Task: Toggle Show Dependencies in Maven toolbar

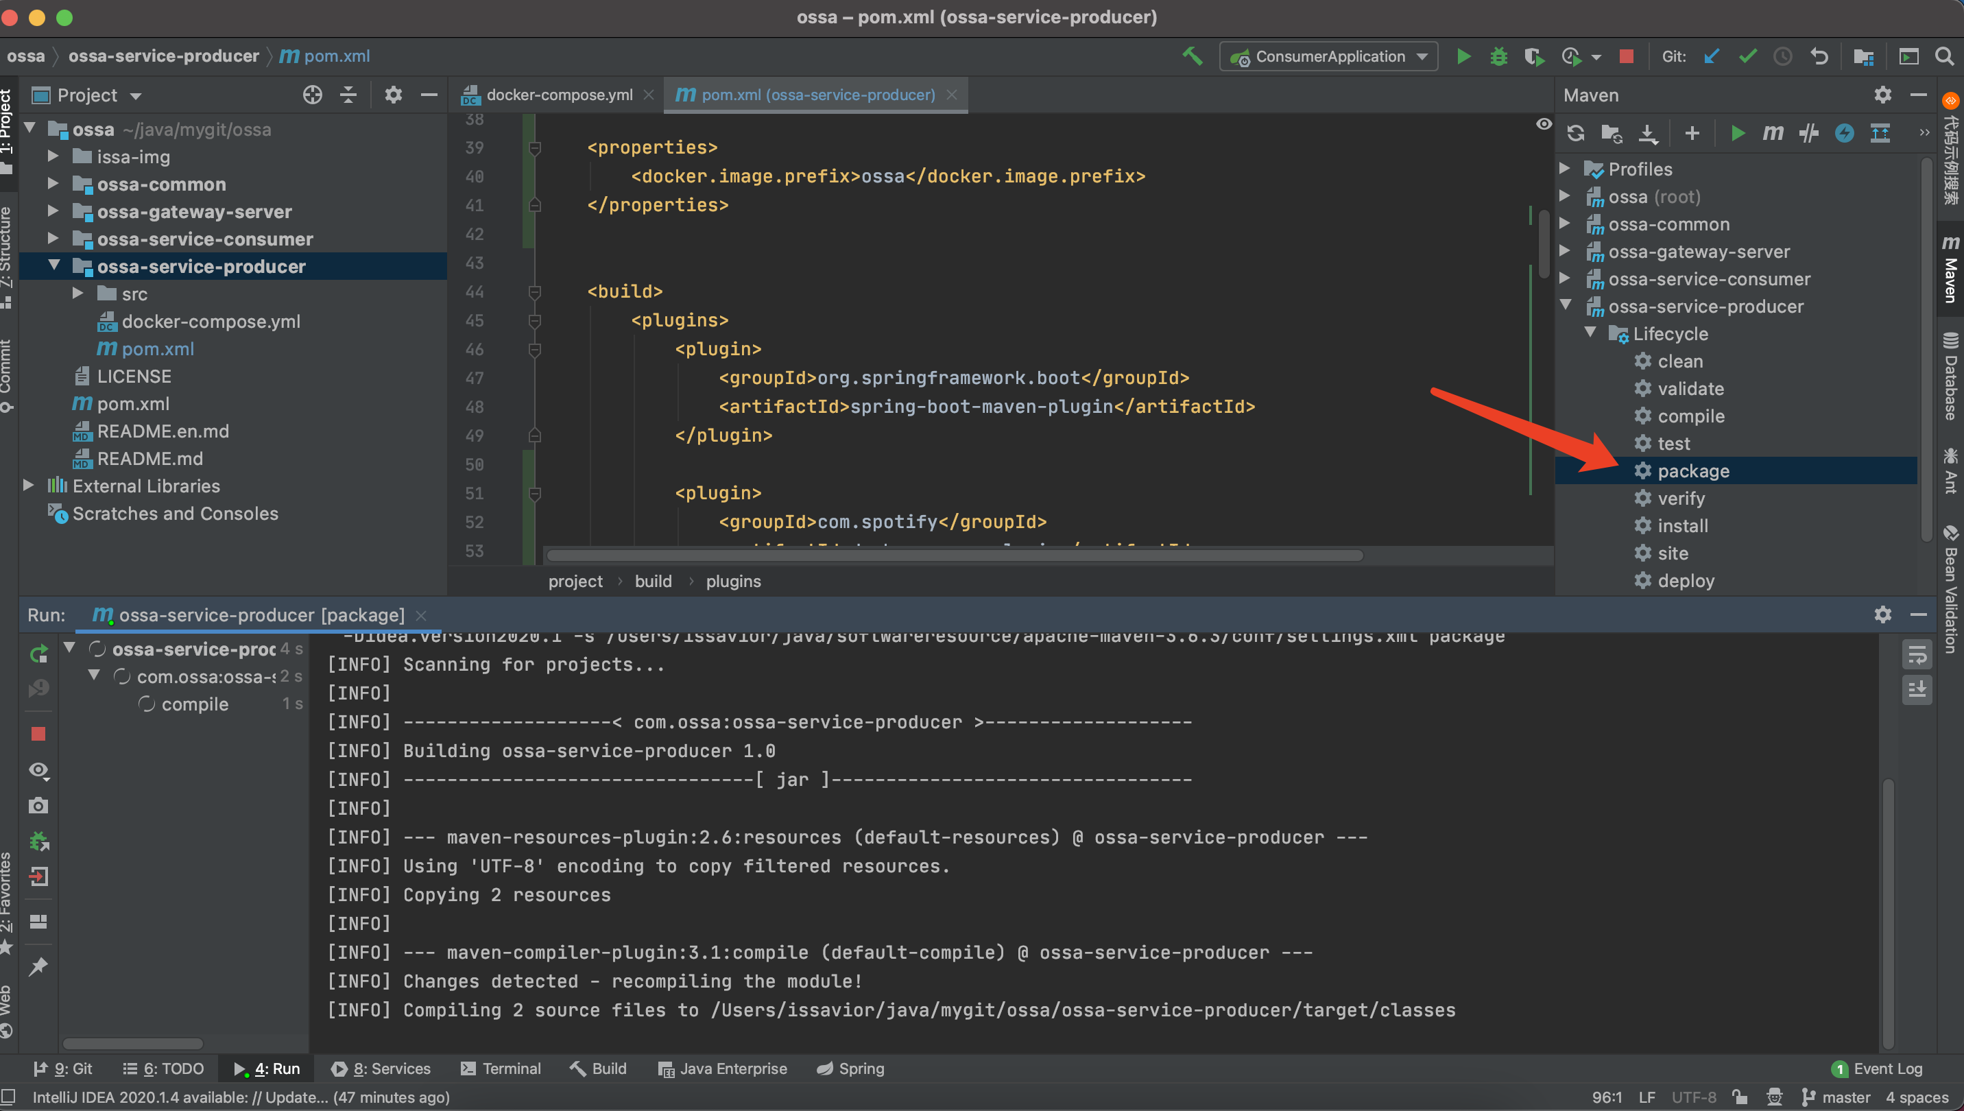Action: point(1880,134)
